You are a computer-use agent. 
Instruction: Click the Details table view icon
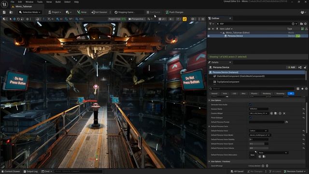click(x=298, y=88)
